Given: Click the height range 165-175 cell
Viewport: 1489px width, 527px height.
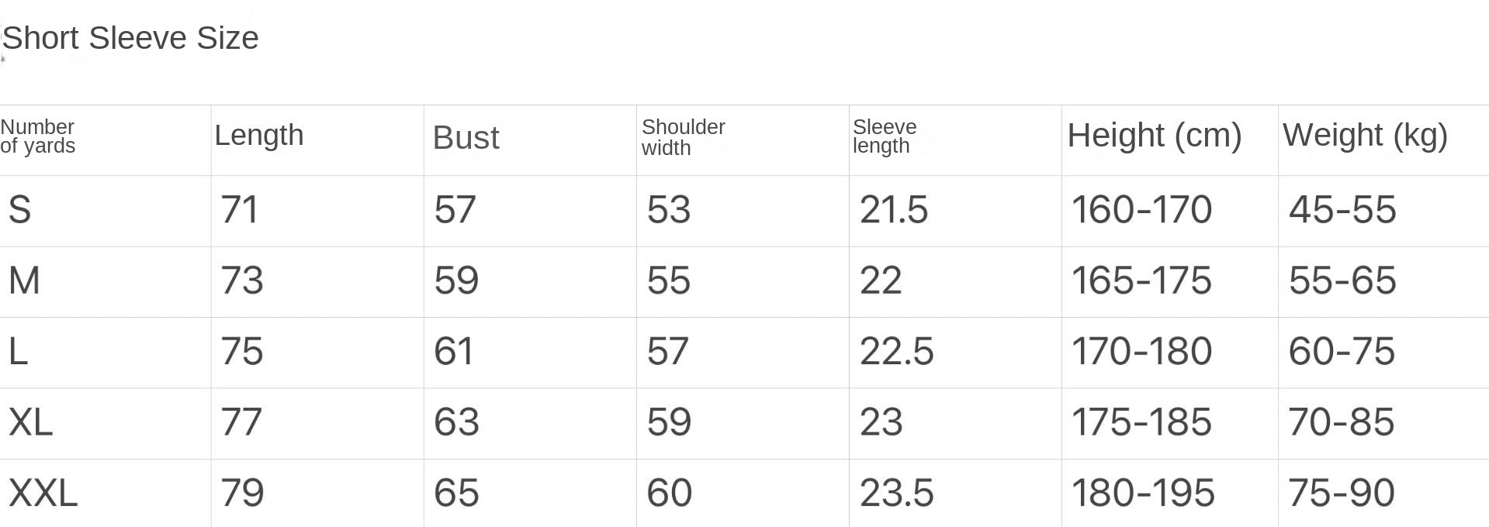Looking at the screenshot, I should pos(1141,281).
